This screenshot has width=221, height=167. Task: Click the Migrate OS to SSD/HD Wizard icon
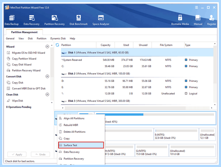pyautogui.click(x=8, y=53)
